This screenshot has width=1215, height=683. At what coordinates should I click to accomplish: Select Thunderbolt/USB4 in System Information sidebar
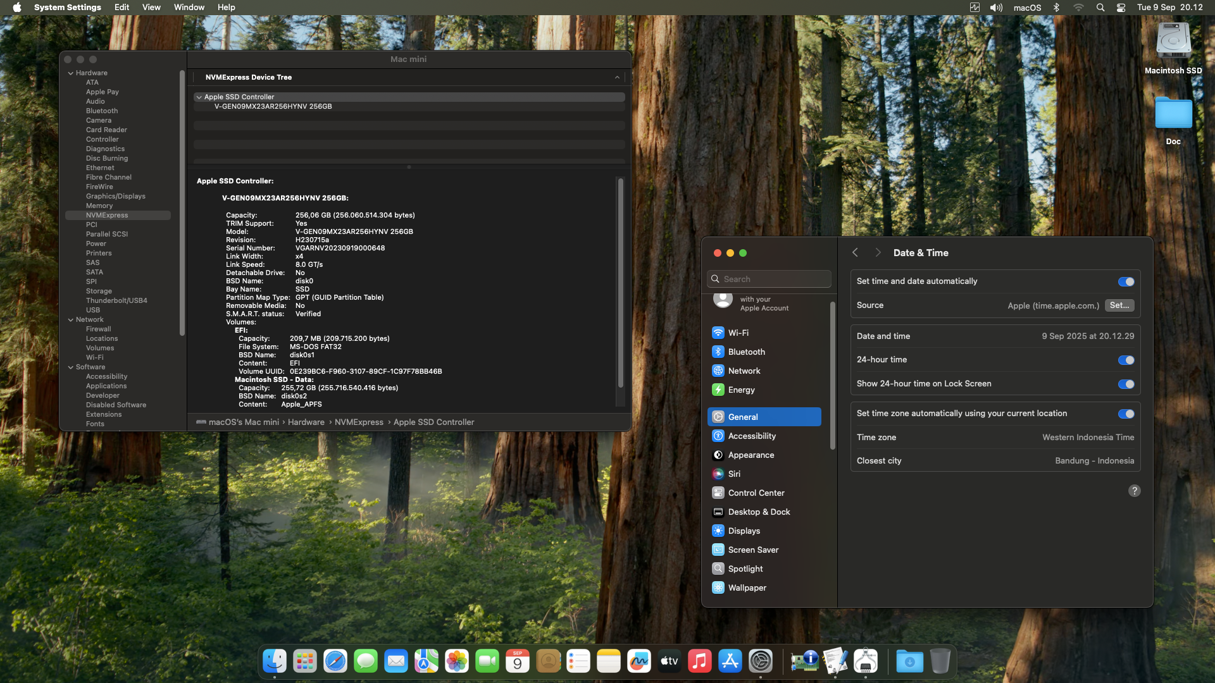116,301
